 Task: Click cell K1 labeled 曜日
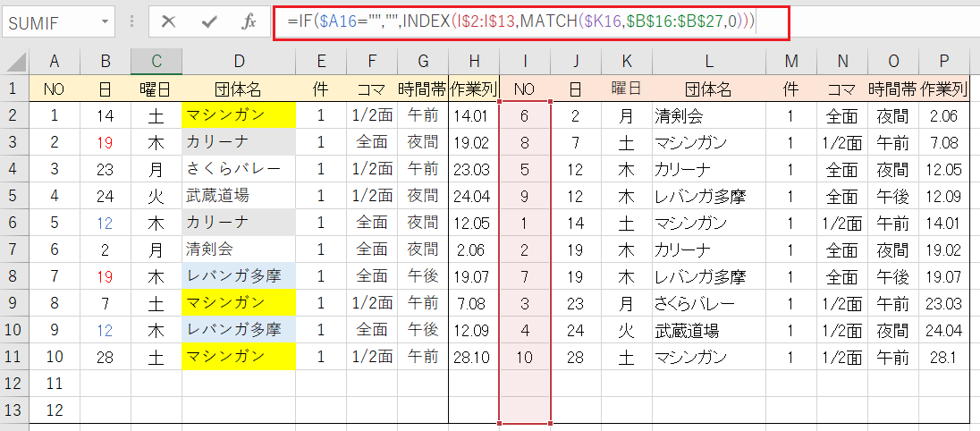pos(627,89)
